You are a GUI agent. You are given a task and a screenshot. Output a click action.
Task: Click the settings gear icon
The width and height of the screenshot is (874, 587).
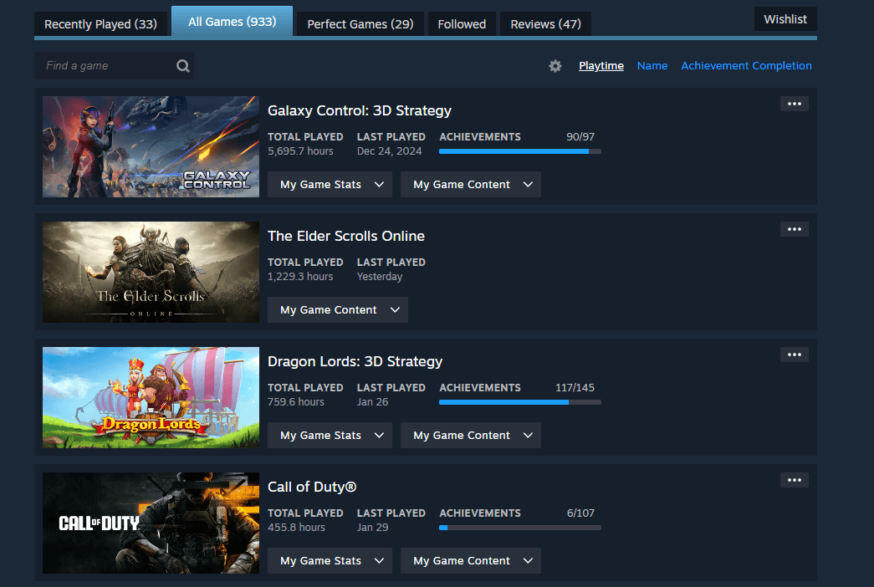coord(555,66)
